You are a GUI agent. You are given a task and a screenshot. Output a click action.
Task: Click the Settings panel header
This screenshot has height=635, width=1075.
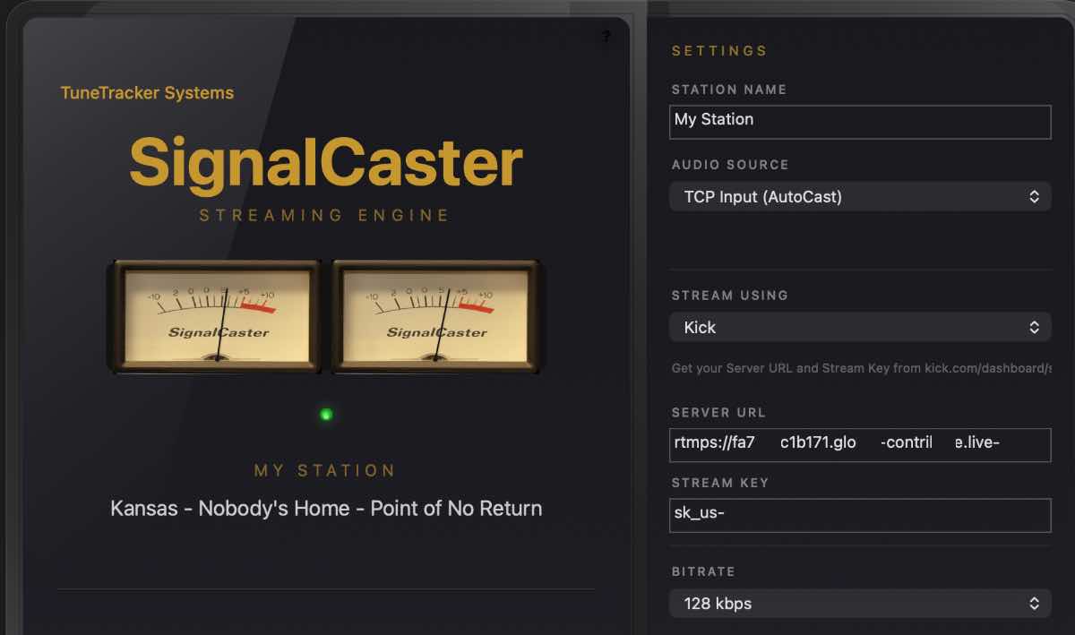(719, 51)
